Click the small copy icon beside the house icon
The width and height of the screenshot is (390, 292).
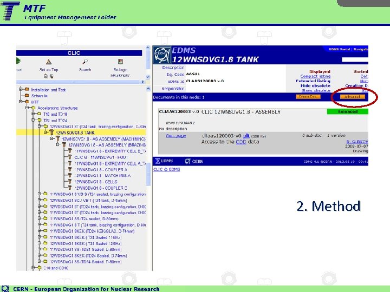51,76
